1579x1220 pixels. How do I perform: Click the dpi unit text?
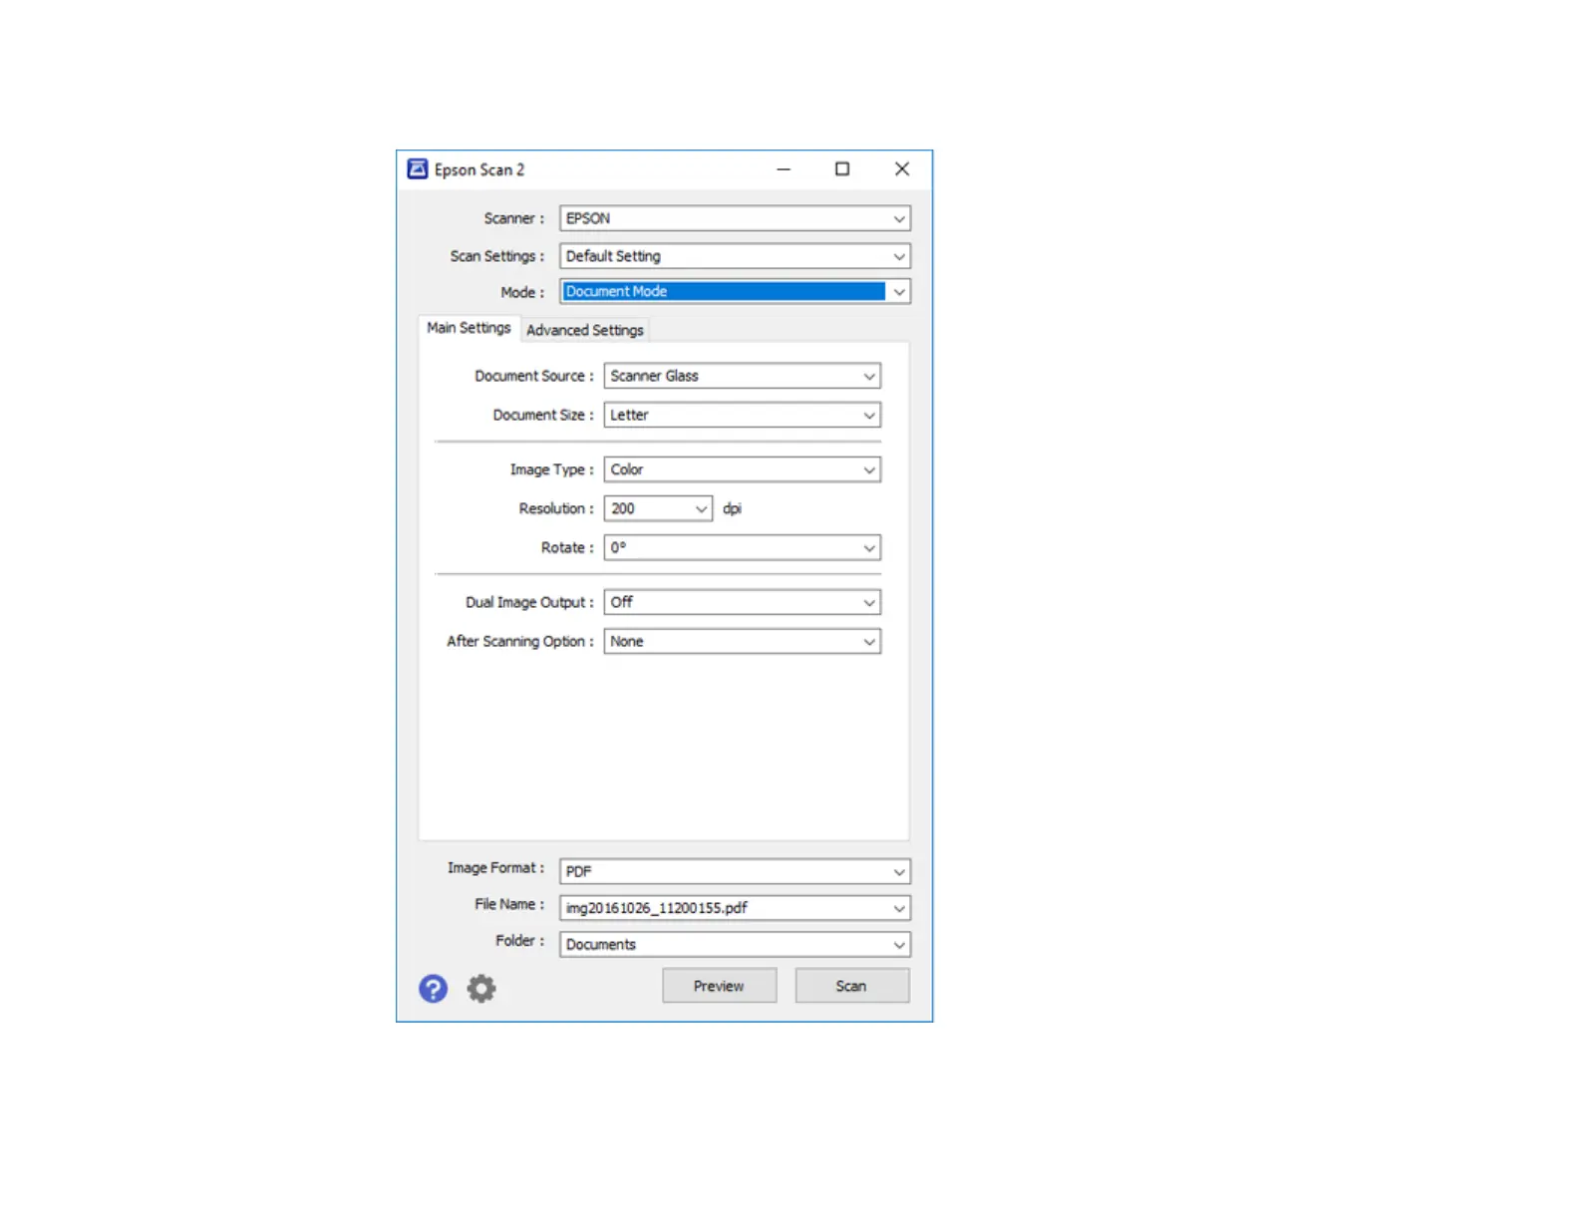point(732,508)
